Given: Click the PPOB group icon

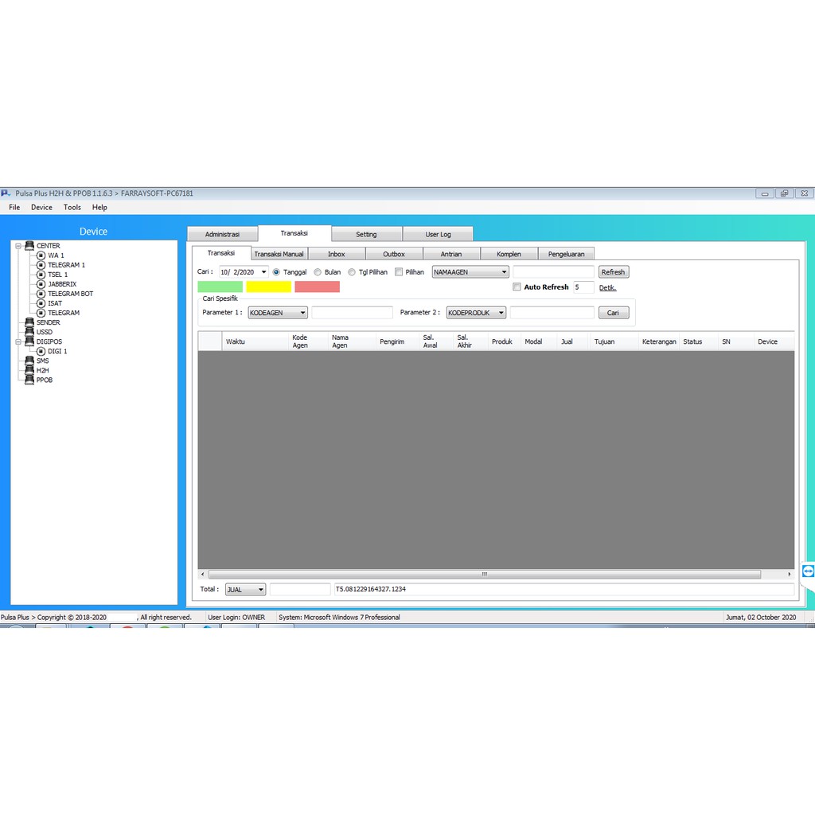Looking at the screenshot, I should (29, 380).
